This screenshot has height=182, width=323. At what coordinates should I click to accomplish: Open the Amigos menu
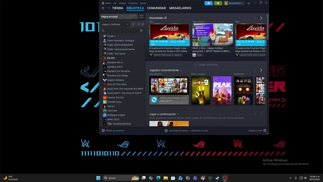(x=122, y=3)
